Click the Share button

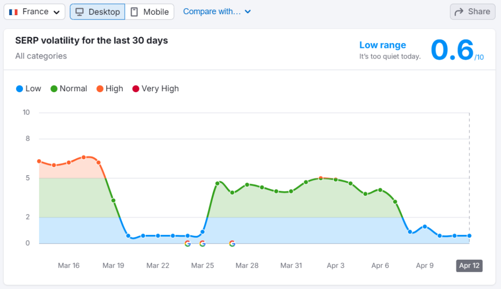(x=473, y=12)
